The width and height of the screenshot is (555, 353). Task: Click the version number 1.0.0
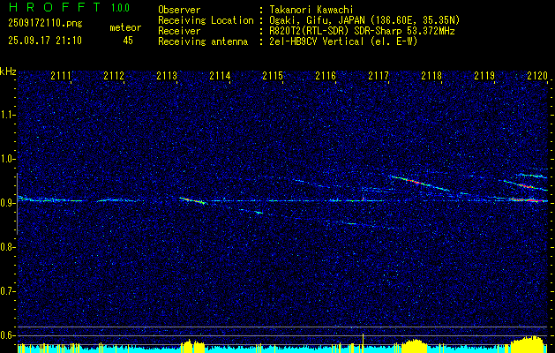[120, 8]
